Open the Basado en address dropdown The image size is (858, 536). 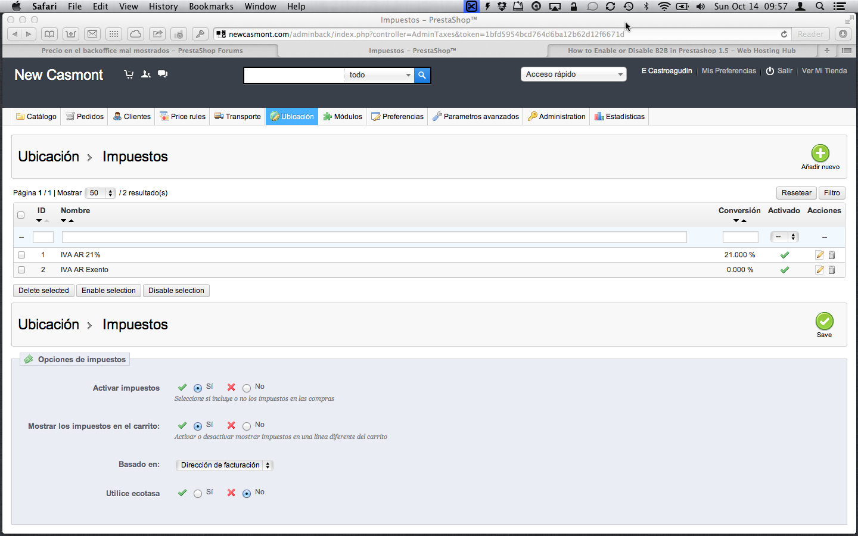tap(225, 465)
